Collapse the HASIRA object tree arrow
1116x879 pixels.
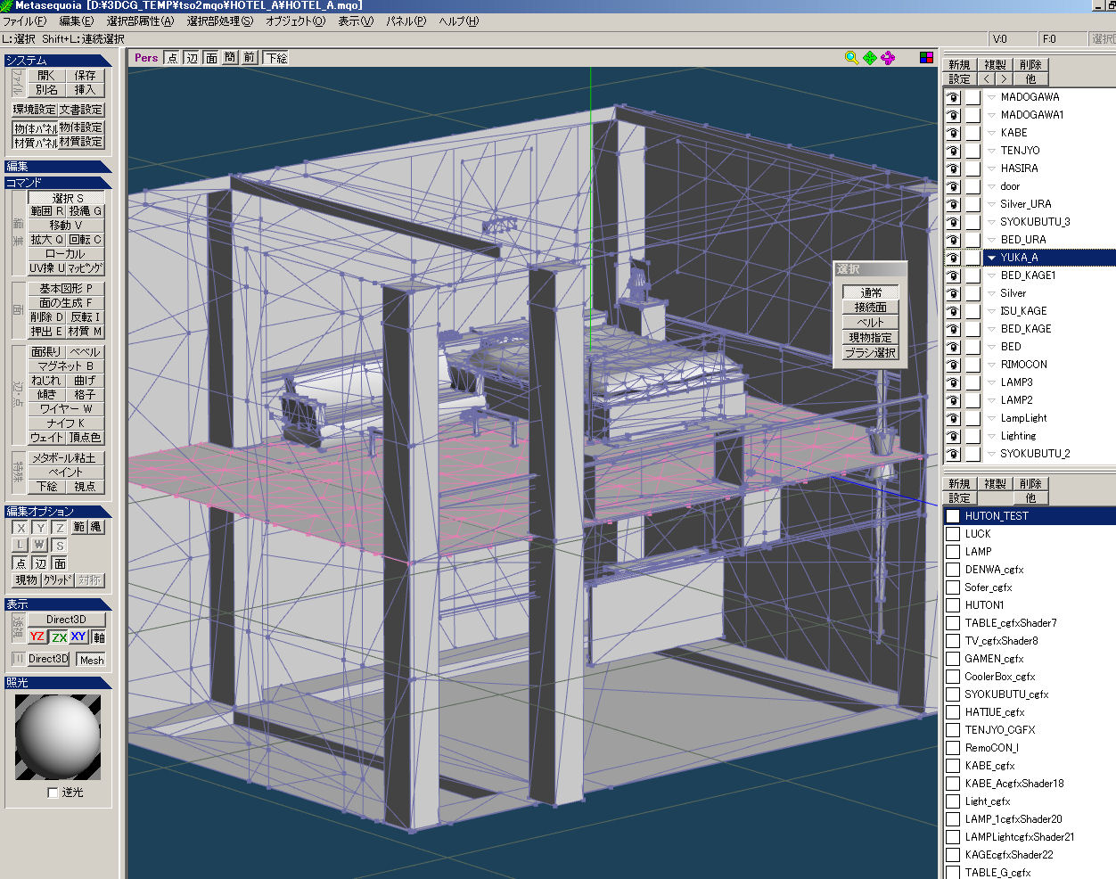(991, 168)
